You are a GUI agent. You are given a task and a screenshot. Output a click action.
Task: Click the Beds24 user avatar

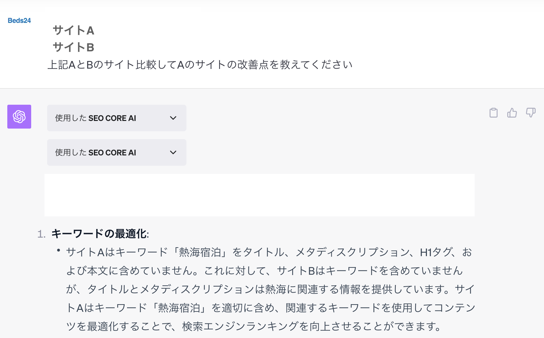point(19,21)
